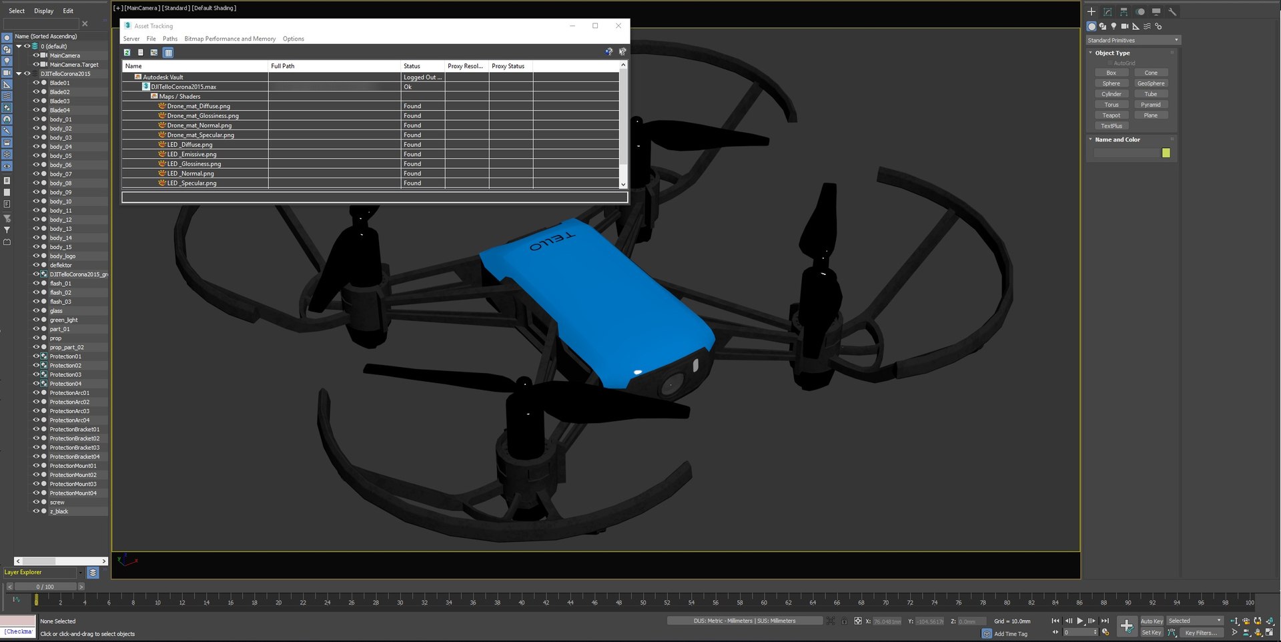Select the Space Warps category icon
Image resolution: width=1281 pixels, height=642 pixels.
pyautogui.click(x=1147, y=27)
